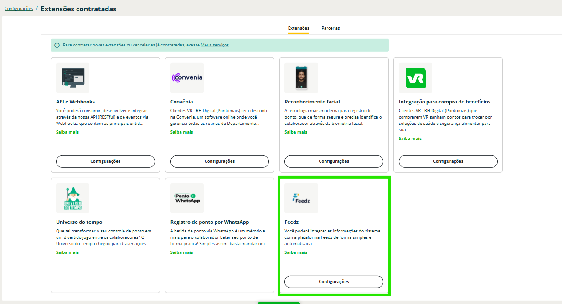
Task: Select the Extensões tab
Action: coord(299,28)
